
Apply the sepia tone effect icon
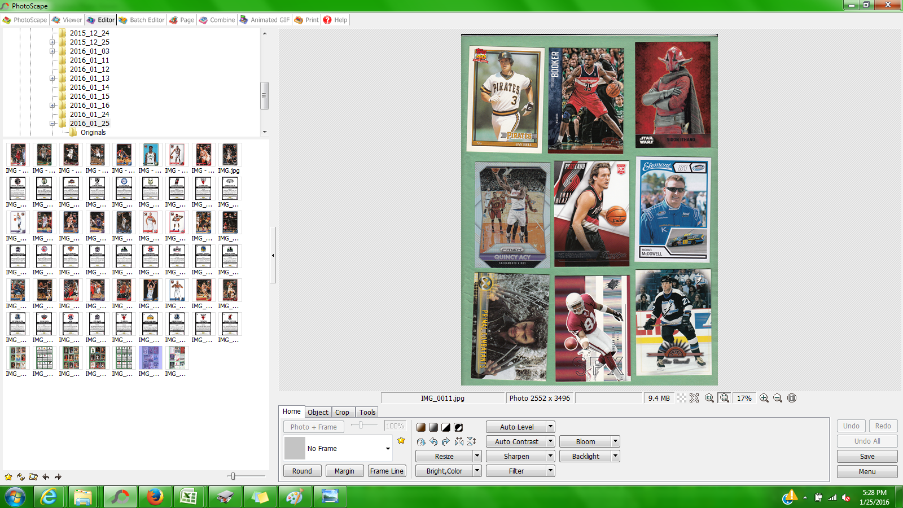pos(421,427)
